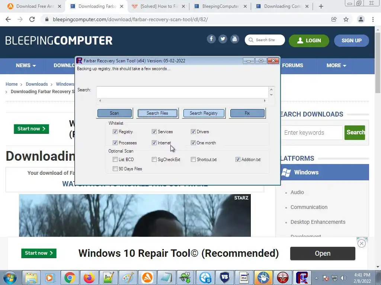Viewport: 381px width, 285px height.
Task: Open Downloads breadcrumb link
Action: pyautogui.click(x=37, y=84)
